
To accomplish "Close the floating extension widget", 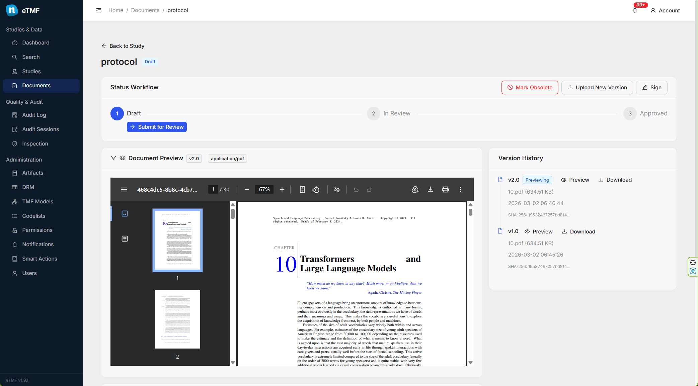I will coord(693,263).
